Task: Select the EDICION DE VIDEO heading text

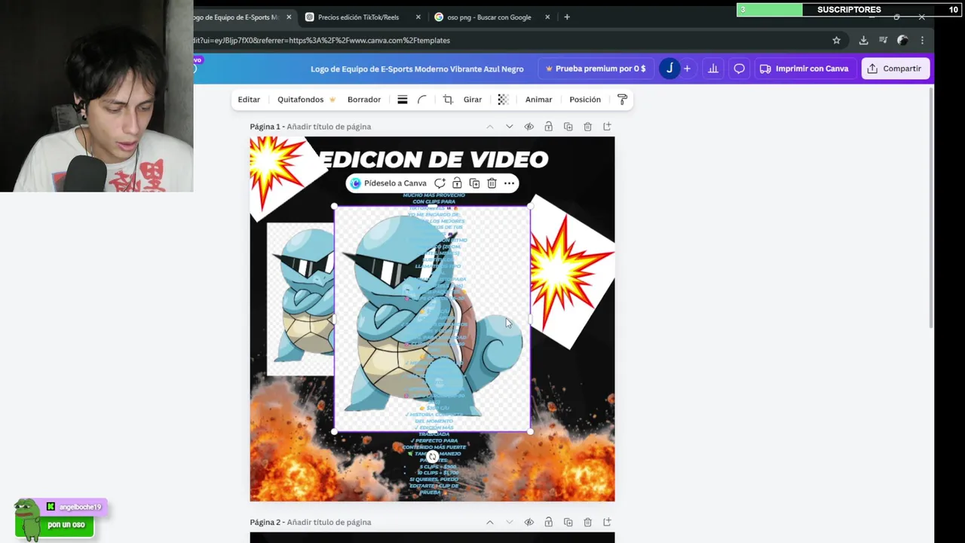Action: pyautogui.click(x=433, y=160)
